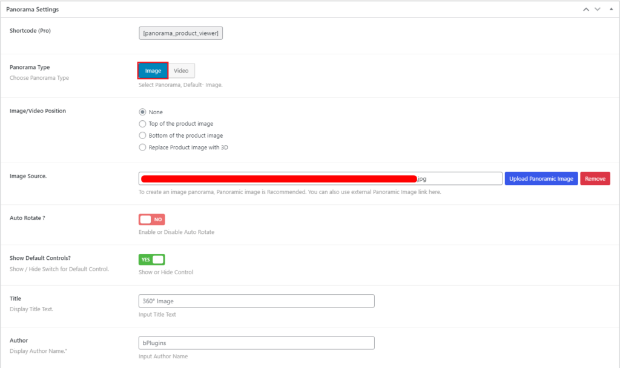This screenshot has width=620, height=368.
Task: Select the panorama_product_viewer shortcode text
Action: pos(180,33)
